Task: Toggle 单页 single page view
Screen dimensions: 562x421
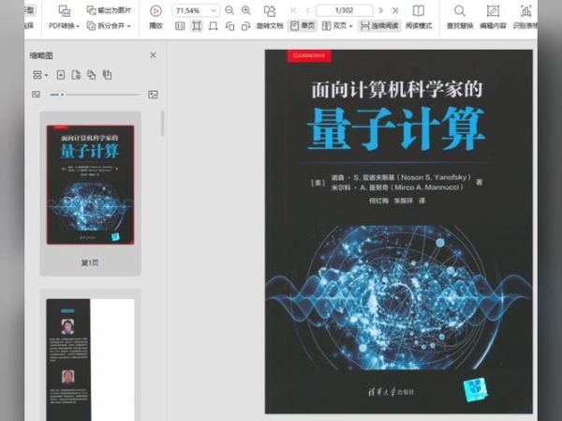Action: click(301, 26)
